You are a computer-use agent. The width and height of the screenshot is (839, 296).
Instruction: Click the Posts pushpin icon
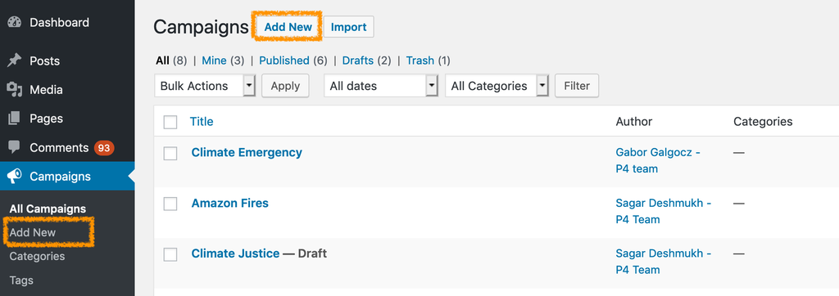click(15, 61)
